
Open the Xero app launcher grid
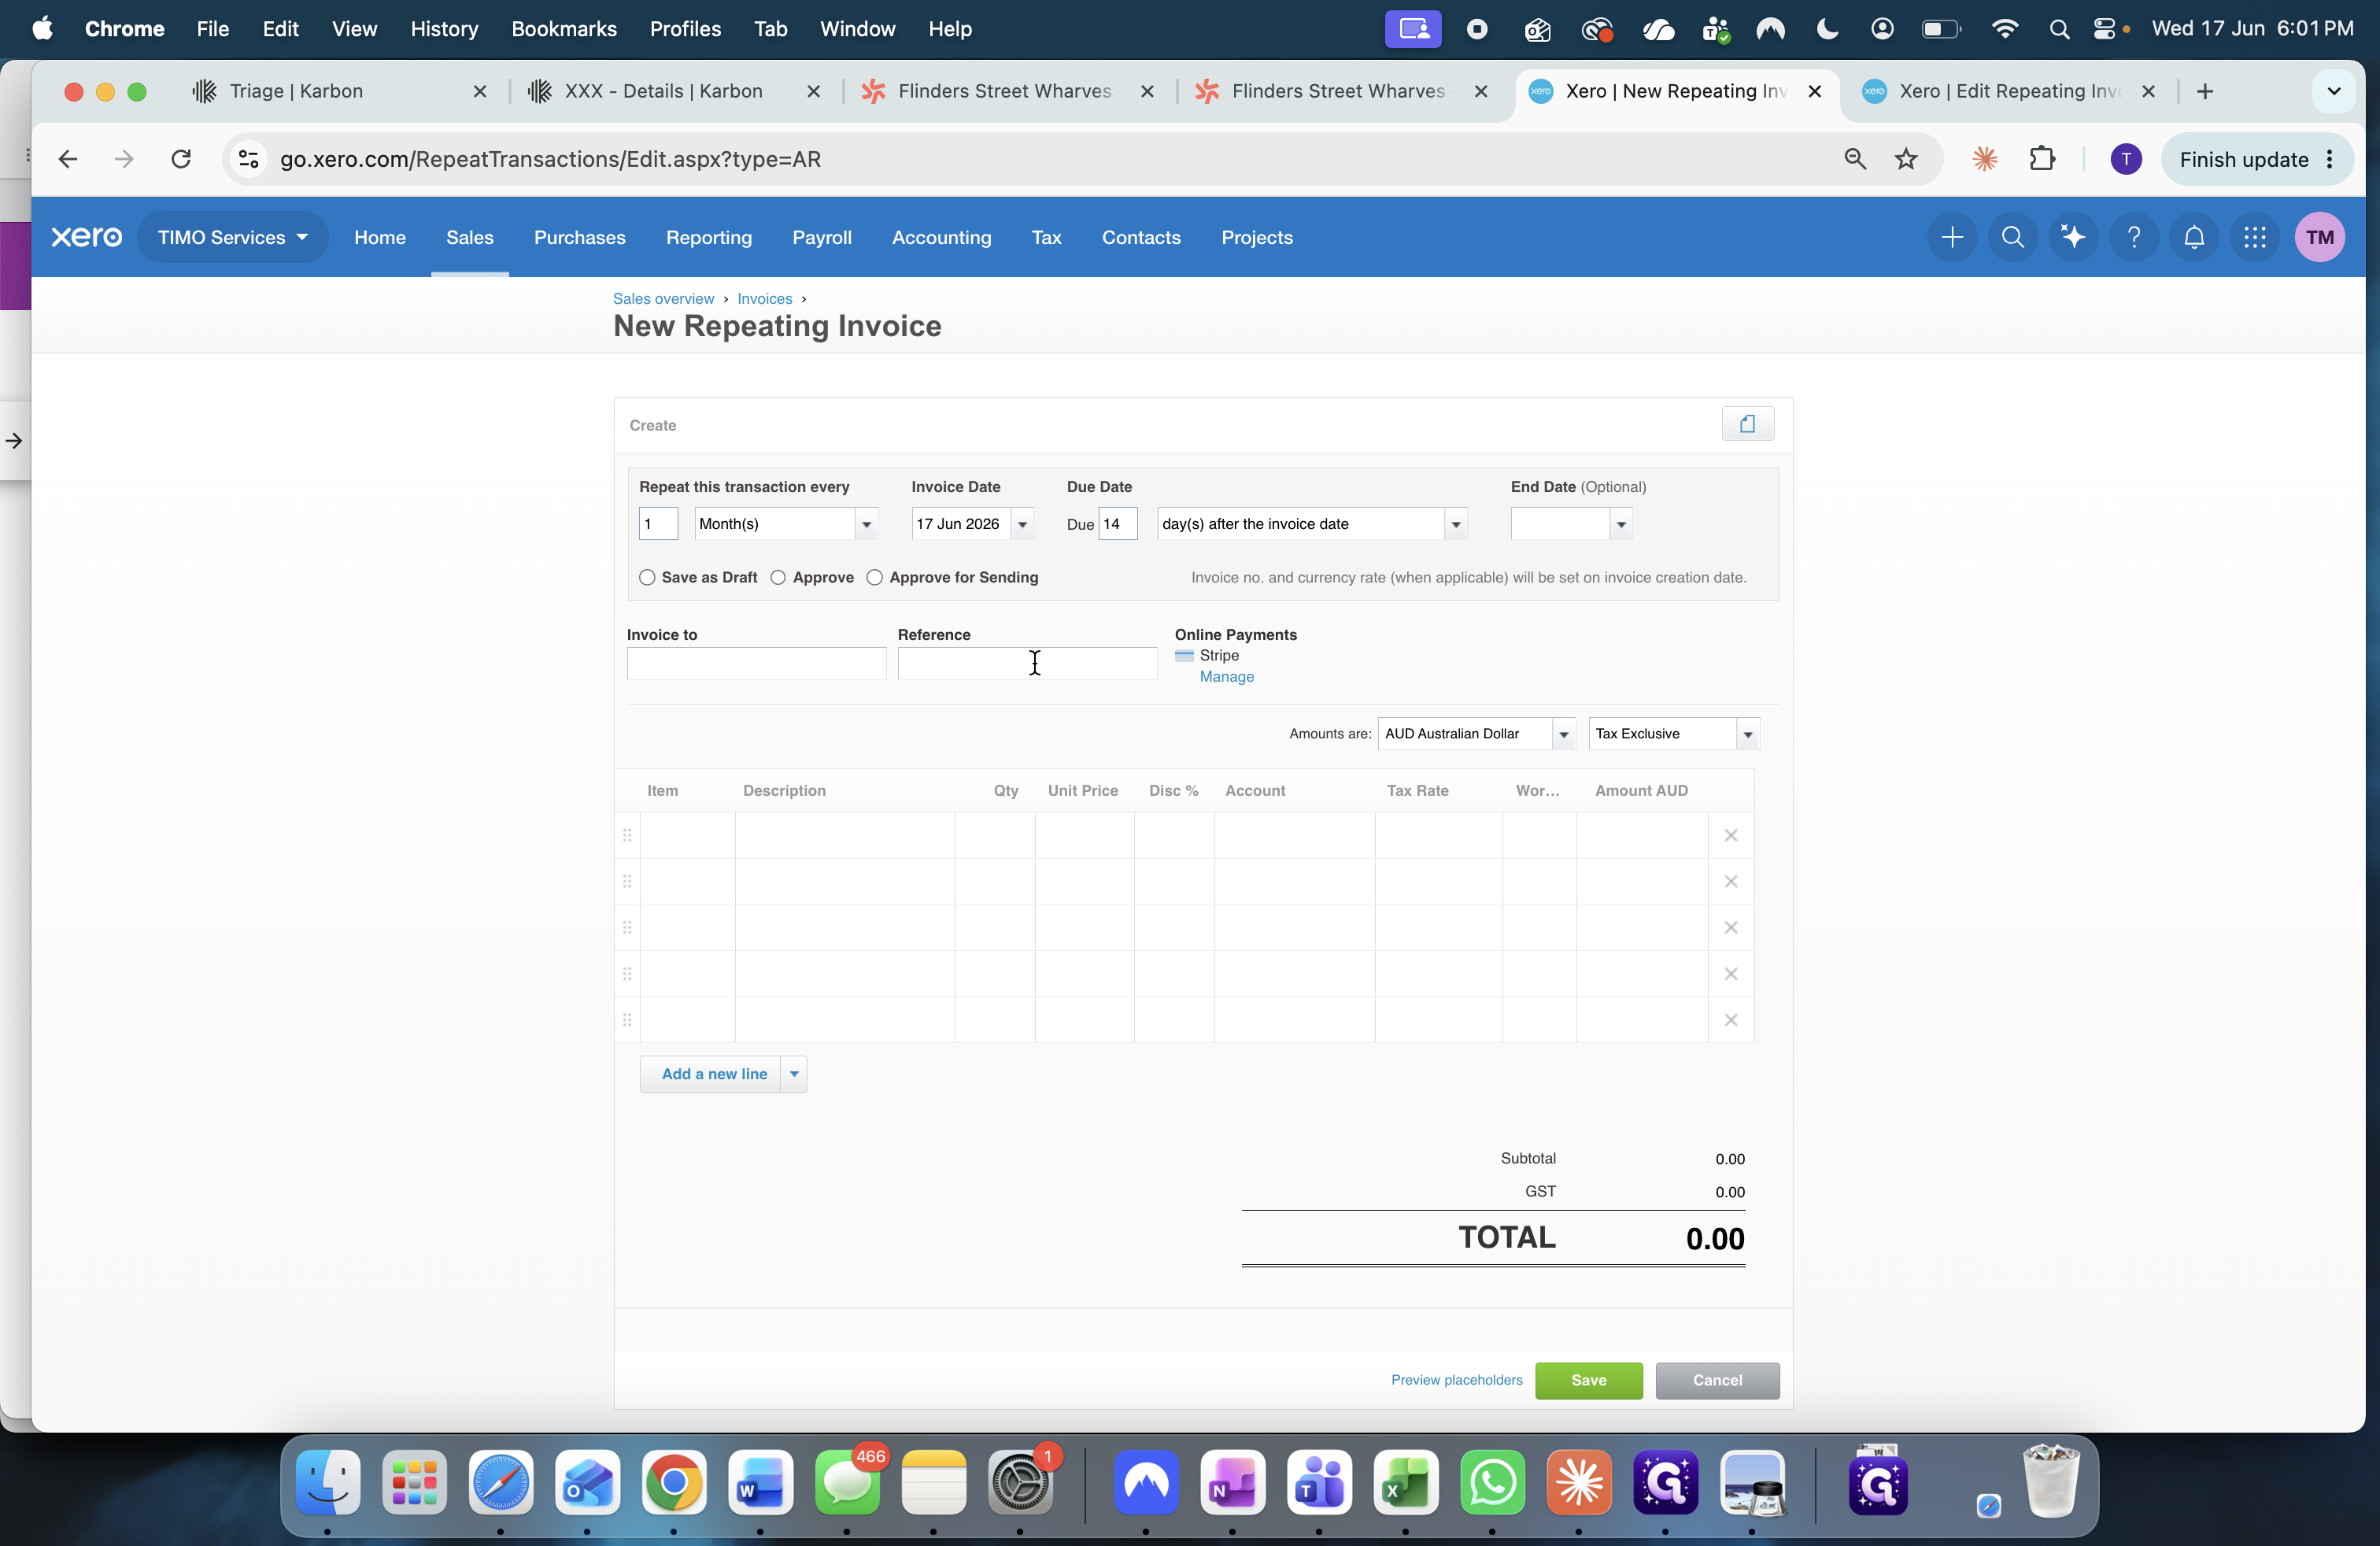click(x=2254, y=237)
